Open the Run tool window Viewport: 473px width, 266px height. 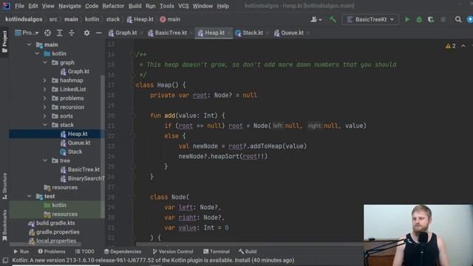21,251
